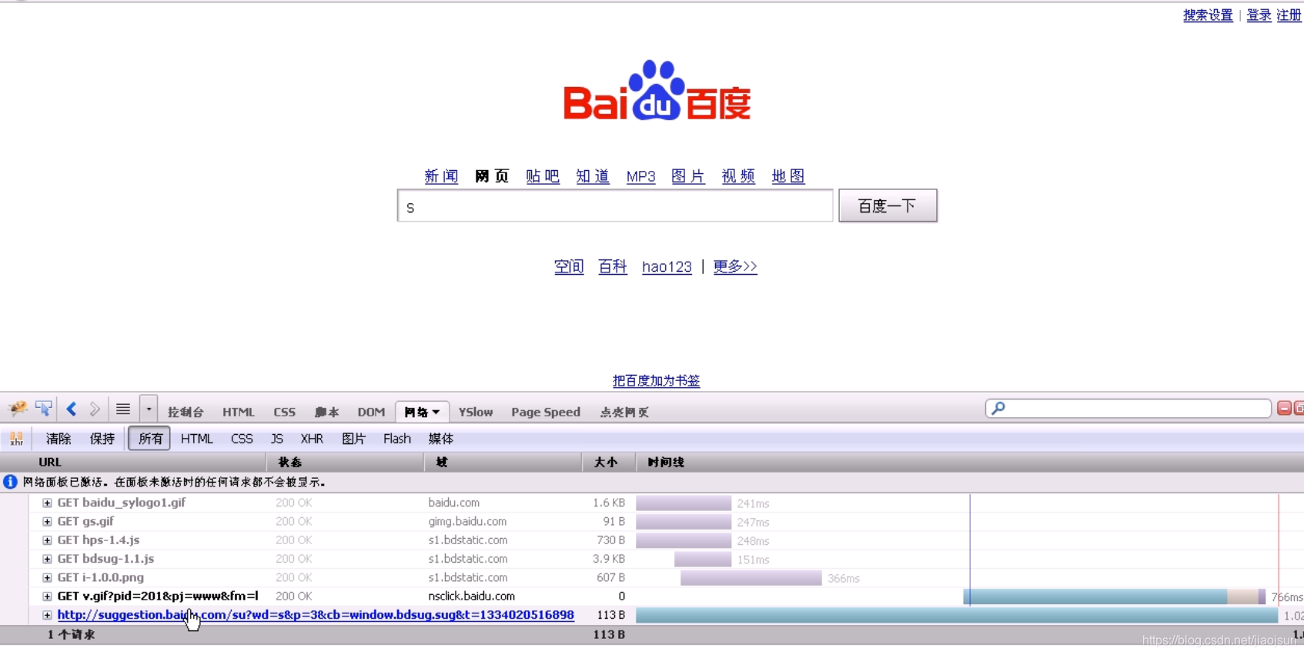1304x655 pixels.
Task: Click the 把百度加为书签 link
Action: click(657, 381)
